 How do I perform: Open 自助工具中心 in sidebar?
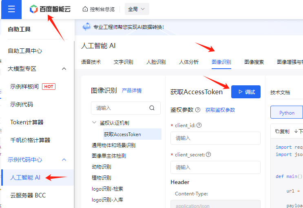(x=25, y=51)
